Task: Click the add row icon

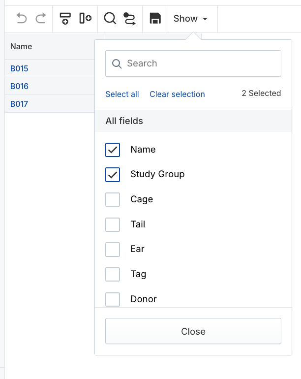Action: [65, 19]
